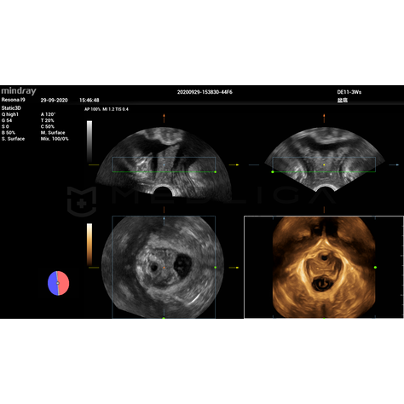Click the sepia tint map bar

(x=89, y=245)
